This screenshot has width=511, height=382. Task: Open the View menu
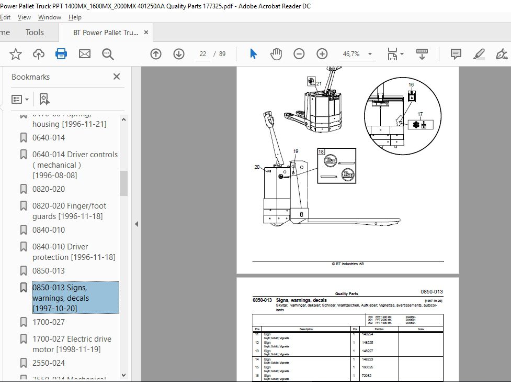pyautogui.click(x=24, y=17)
